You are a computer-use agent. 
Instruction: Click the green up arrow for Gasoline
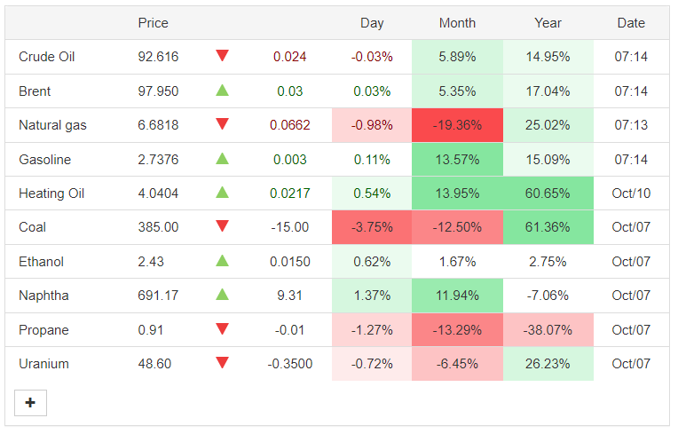tap(222, 158)
